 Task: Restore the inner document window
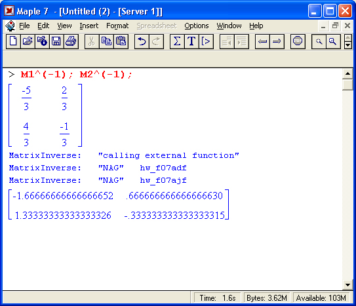[x=335, y=26]
